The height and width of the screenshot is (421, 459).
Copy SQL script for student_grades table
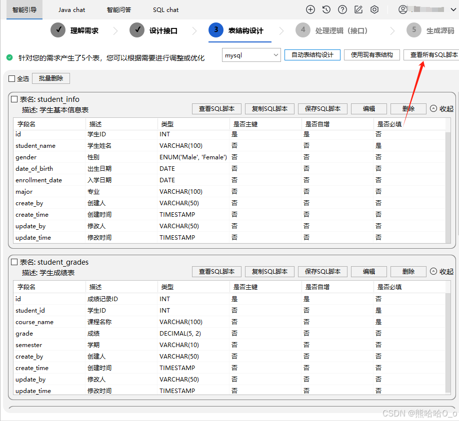point(269,272)
